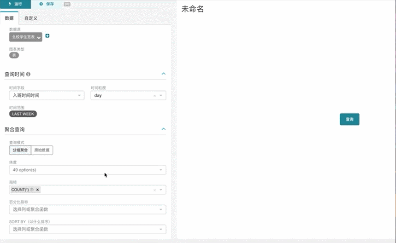This screenshot has width=396, height=243.
Task: Collapse the 查询时间 section
Action: pyautogui.click(x=163, y=74)
